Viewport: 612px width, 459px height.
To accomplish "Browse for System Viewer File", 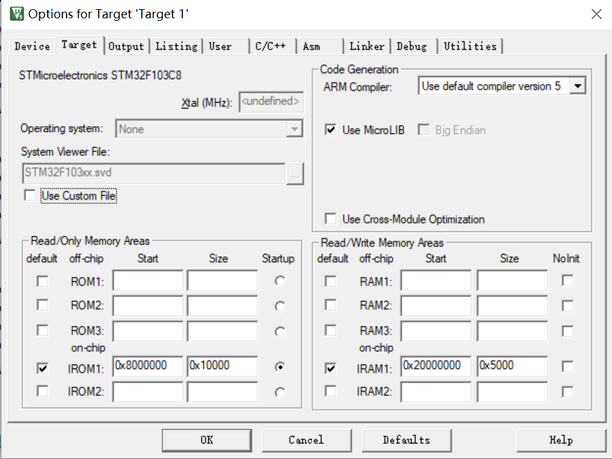I will pos(295,174).
